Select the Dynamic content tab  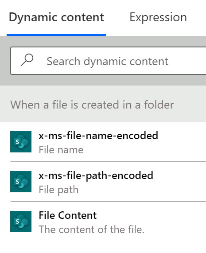pyautogui.click(x=56, y=17)
